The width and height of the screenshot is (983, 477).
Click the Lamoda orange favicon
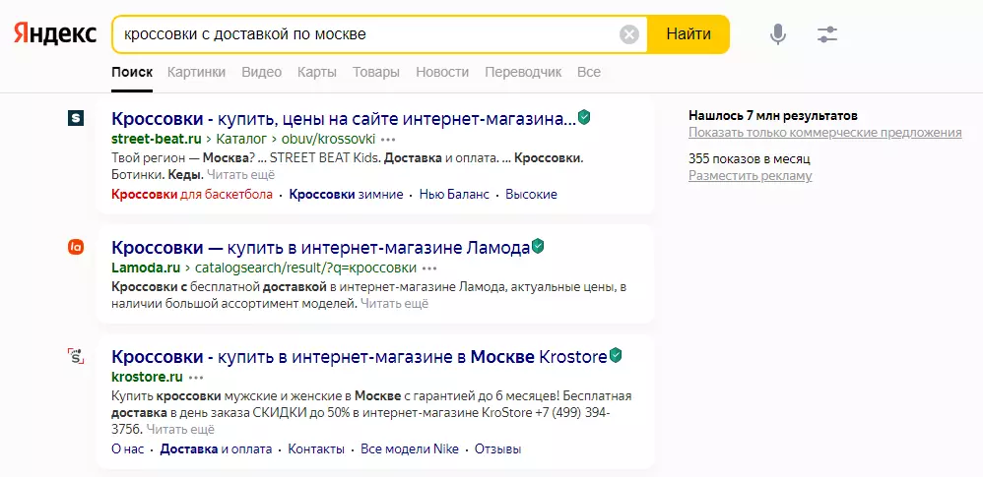pyautogui.click(x=76, y=247)
